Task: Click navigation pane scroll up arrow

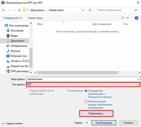Action: [31, 23]
